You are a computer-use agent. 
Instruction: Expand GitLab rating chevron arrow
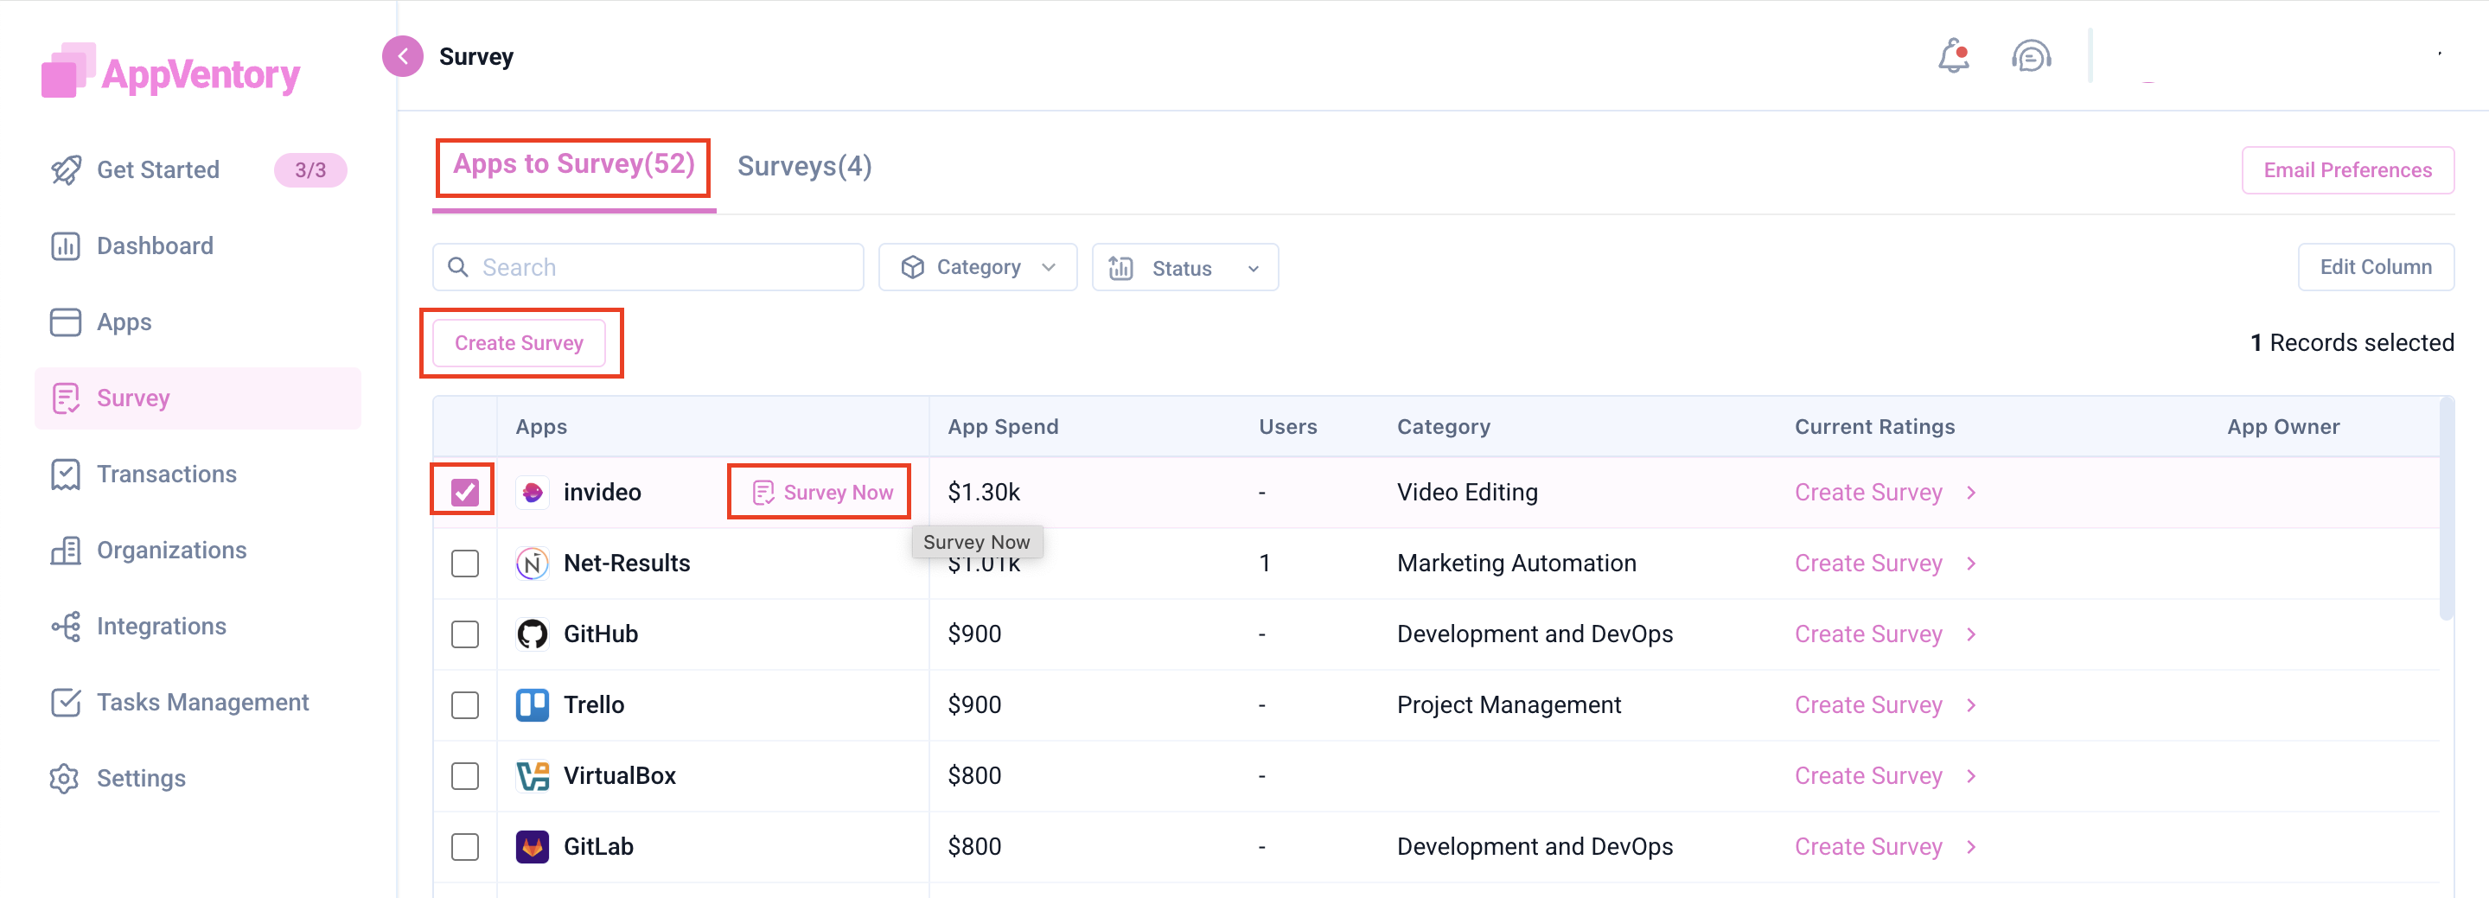point(1971,847)
